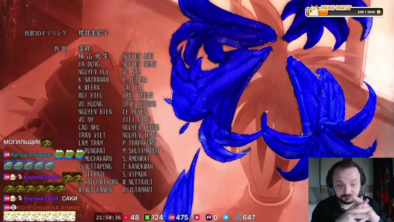The width and height of the screenshot is (394, 222).
Task: Click the VK Live icon next to 475
Action: [x=171, y=217]
